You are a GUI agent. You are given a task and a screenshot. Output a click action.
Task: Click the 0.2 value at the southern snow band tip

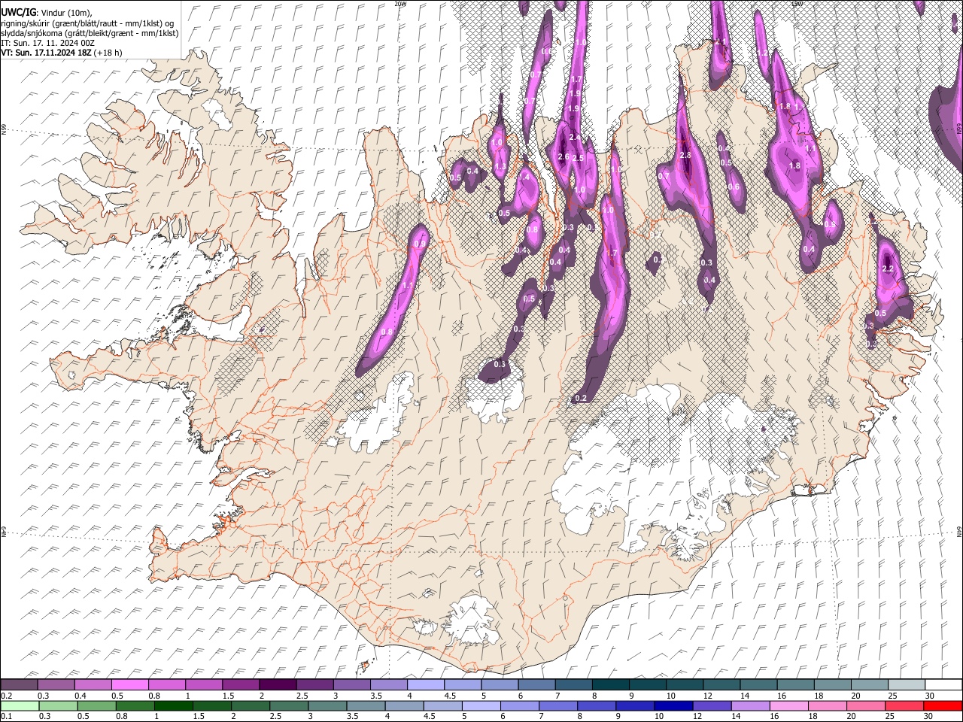tap(580, 398)
